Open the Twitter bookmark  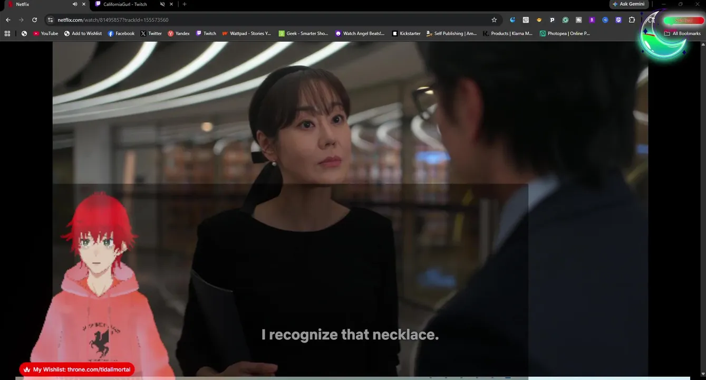[x=151, y=33]
